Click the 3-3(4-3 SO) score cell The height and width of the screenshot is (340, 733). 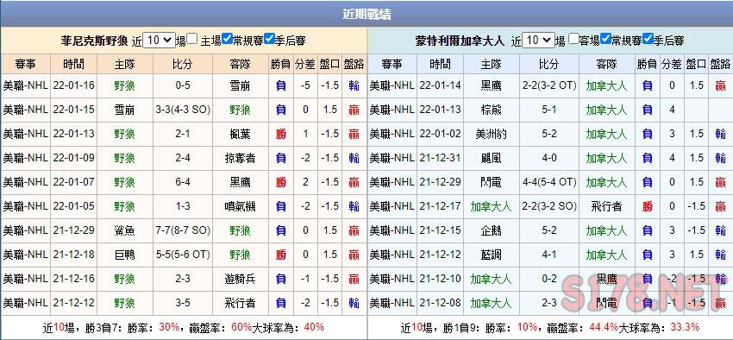(x=183, y=110)
